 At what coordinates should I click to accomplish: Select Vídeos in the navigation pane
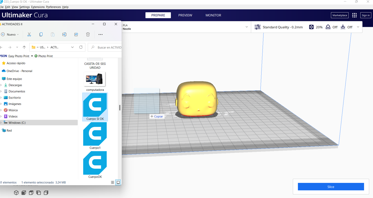pos(10,116)
